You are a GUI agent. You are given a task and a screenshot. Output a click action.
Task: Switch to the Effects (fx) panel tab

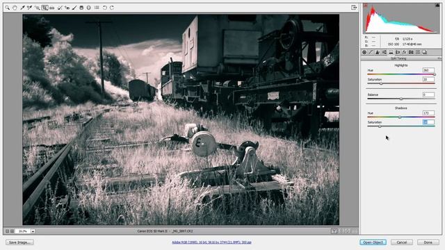(405, 52)
